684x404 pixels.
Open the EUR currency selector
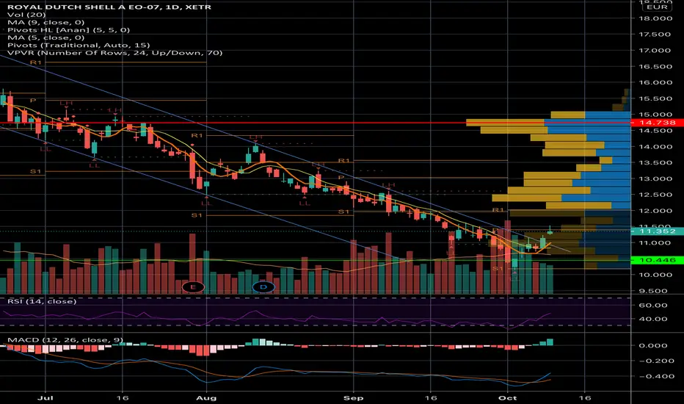(658, 7)
